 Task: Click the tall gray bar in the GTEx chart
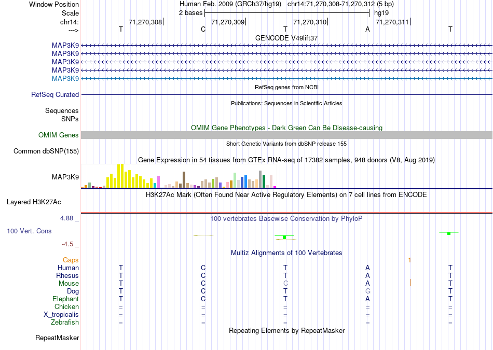click(261, 179)
